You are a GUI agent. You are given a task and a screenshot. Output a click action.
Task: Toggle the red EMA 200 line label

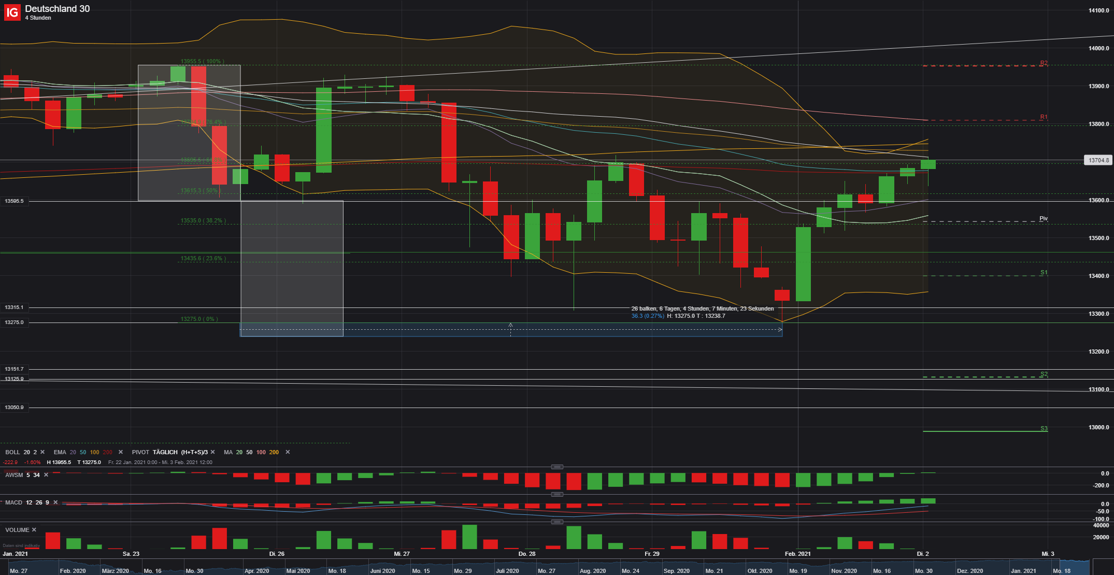[107, 452]
